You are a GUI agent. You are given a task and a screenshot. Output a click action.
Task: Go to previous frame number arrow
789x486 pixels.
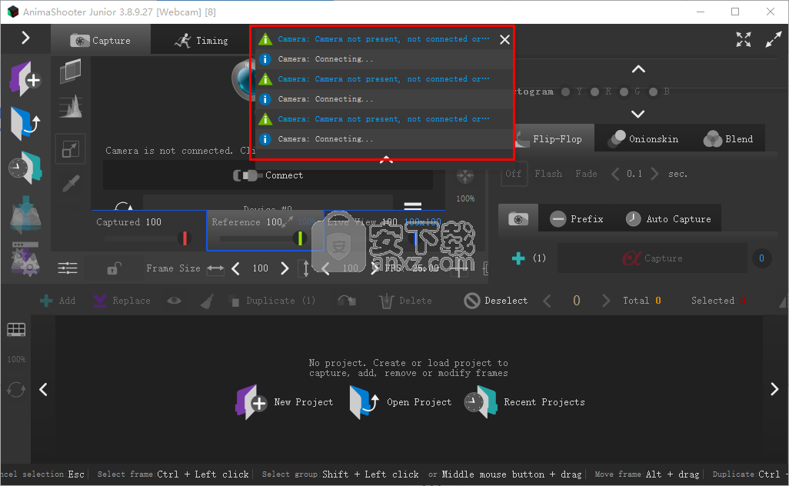point(547,301)
